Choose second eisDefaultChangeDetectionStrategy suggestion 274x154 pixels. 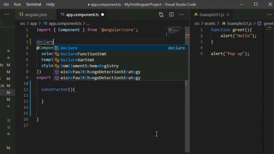point(121,78)
